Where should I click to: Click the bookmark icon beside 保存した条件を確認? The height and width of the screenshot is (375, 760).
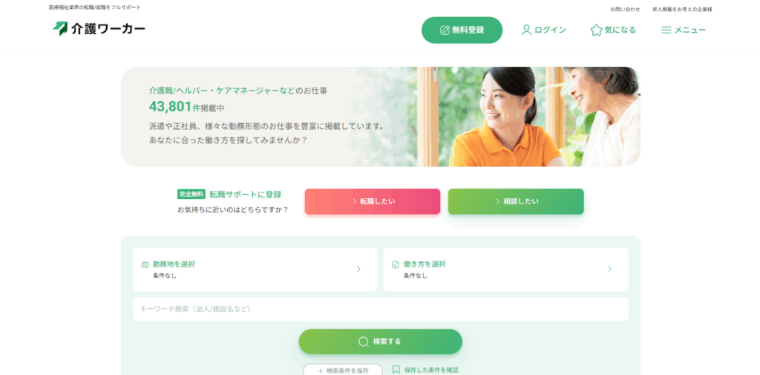[x=396, y=370]
